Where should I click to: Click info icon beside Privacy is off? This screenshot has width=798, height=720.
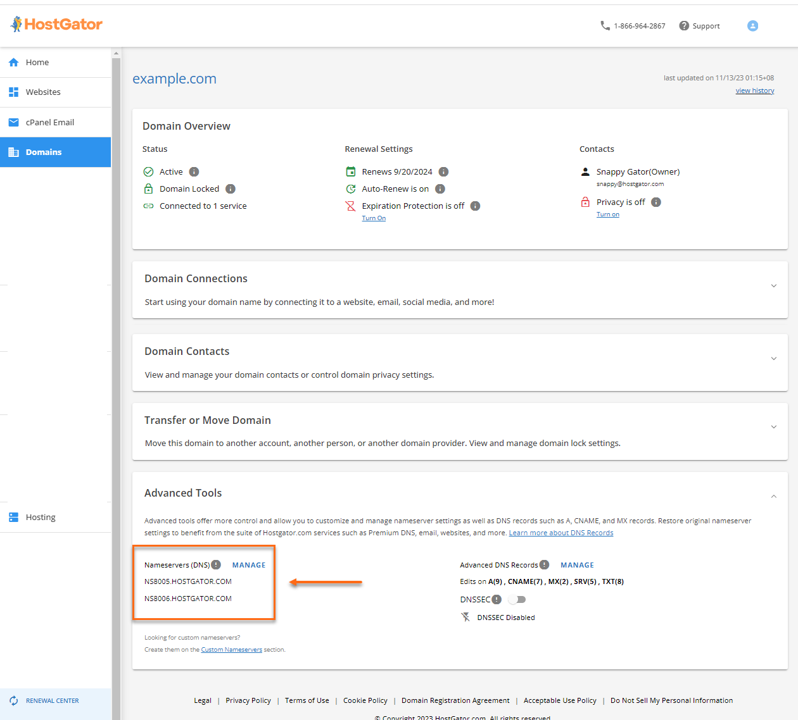coord(656,202)
